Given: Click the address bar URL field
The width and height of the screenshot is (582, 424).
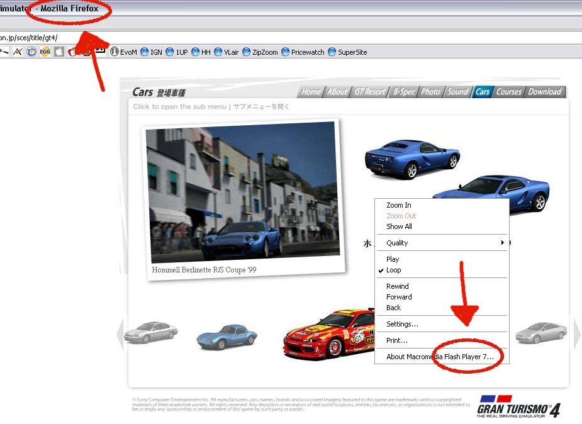Looking at the screenshot, I should tap(291, 38).
